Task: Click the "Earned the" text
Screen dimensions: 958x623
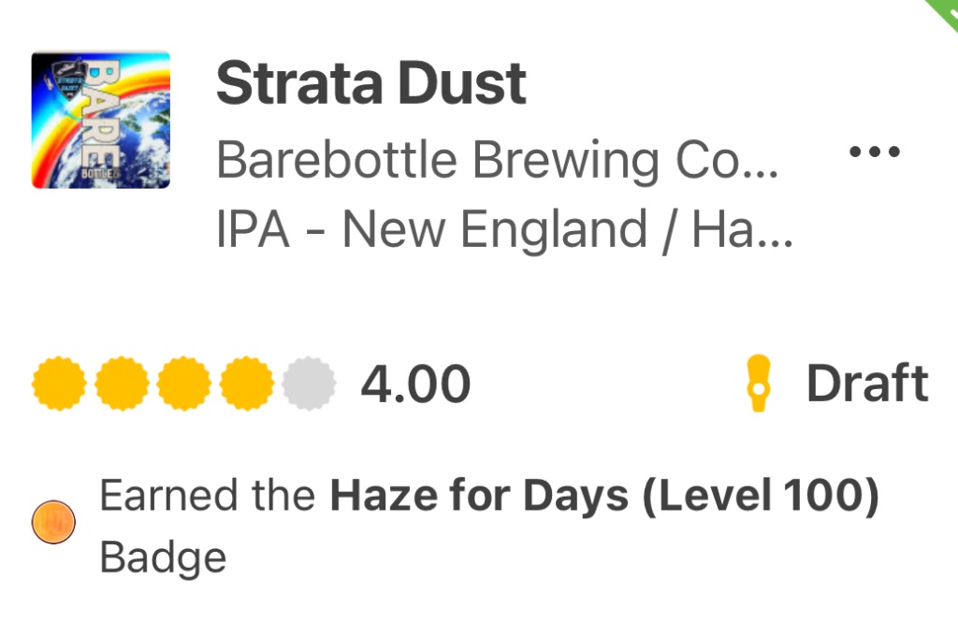Action: [210, 498]
